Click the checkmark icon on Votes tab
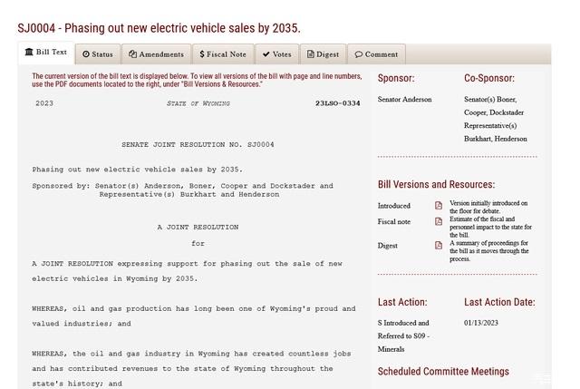 coord(266,54)
